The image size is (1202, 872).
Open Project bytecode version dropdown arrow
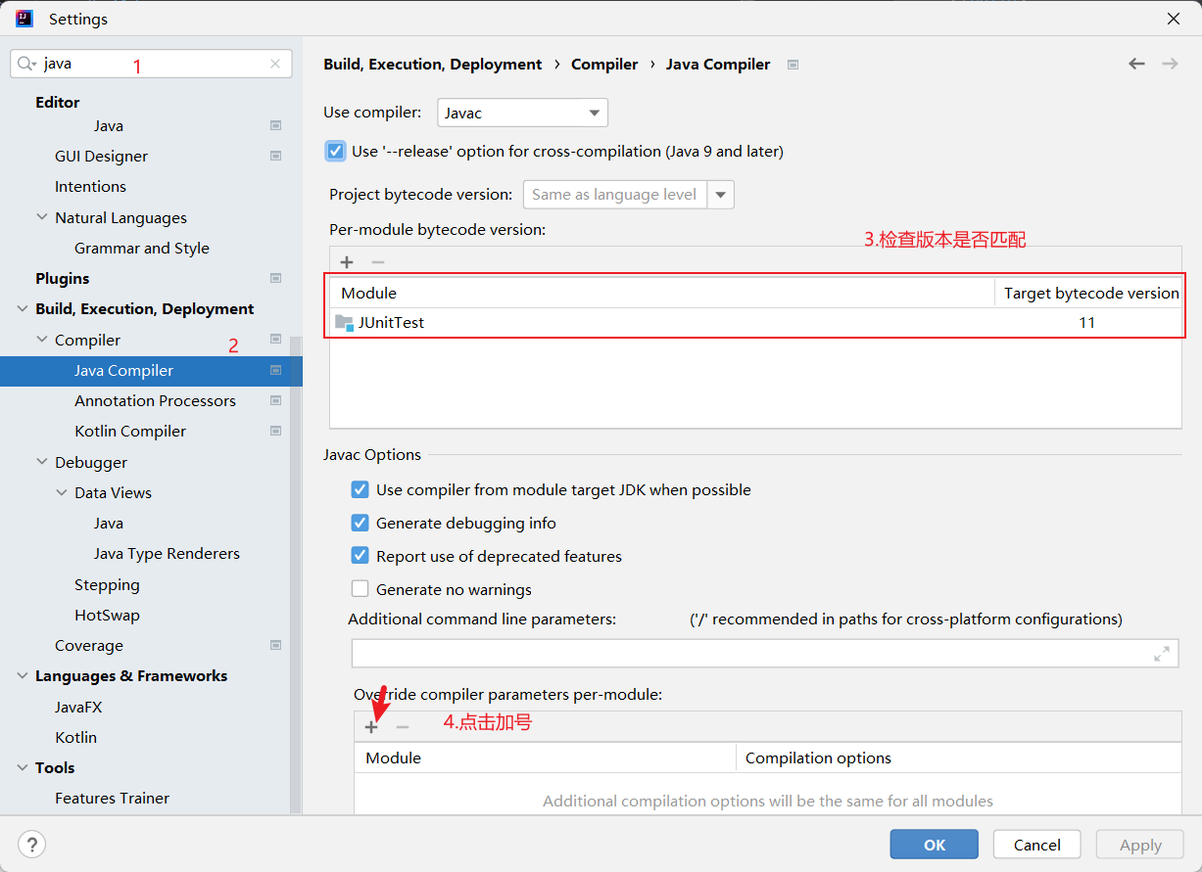[x=721, y=195]
